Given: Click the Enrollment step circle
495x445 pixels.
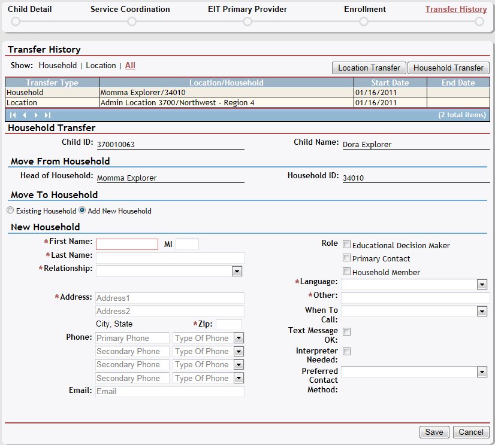Looking at the screenshot, I should (x=364, y=22).
